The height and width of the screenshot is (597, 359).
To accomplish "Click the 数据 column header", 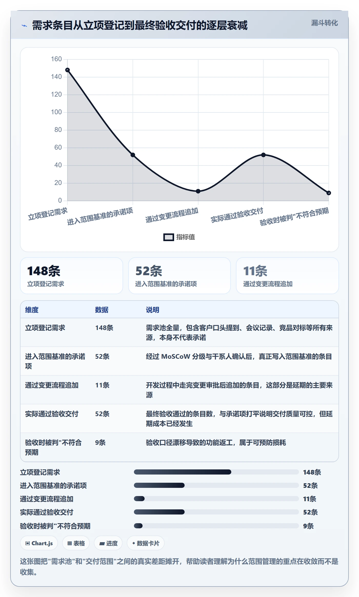I will click(102, 310).
